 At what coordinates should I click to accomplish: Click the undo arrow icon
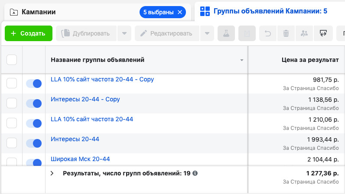267,33
